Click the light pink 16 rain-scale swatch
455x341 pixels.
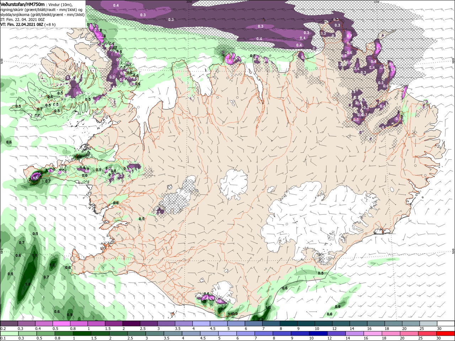(373, 334)
